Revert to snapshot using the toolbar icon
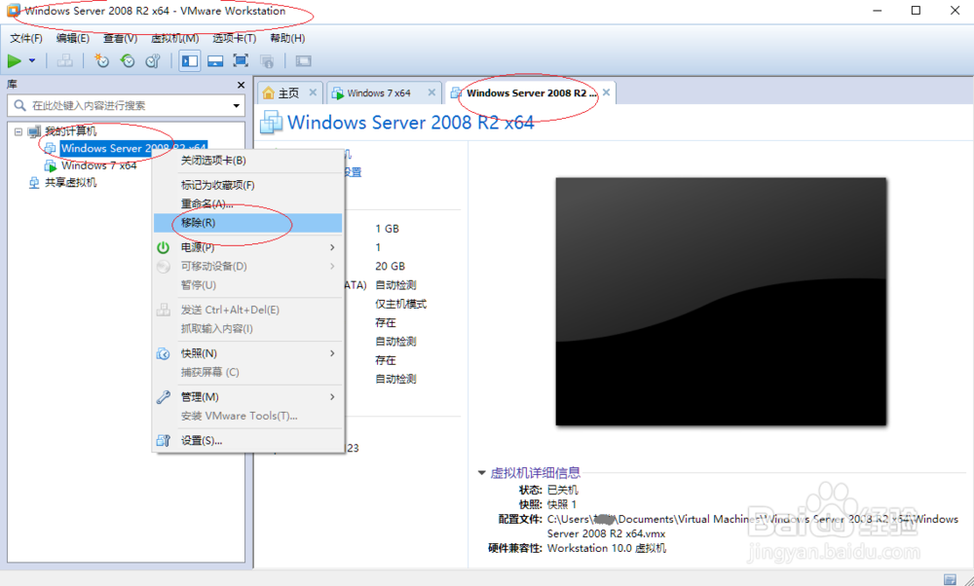This screenshot has height=586, width=974. (128, 60)
